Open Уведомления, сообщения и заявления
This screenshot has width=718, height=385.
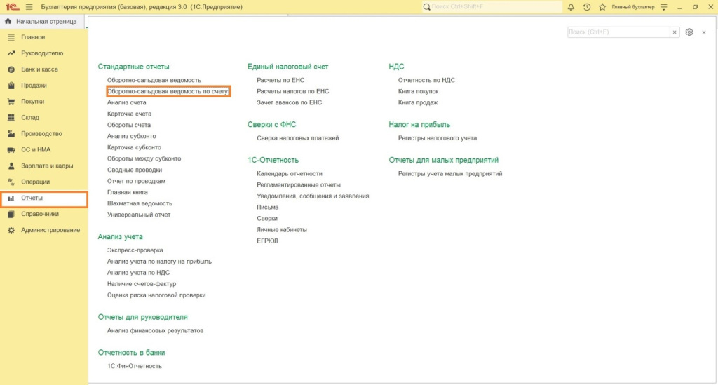[313, 196]
